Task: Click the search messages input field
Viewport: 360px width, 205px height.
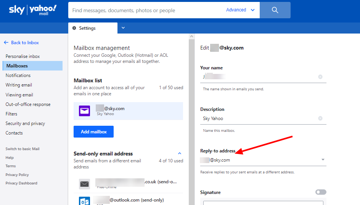Action: point(147,10)
